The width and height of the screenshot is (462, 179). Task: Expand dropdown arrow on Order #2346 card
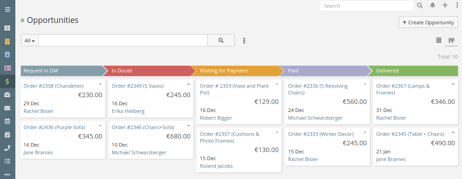coord(188,126)
